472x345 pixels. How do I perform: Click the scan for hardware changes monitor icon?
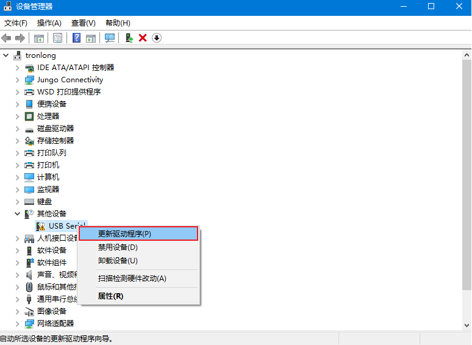[x=110, y=38]
